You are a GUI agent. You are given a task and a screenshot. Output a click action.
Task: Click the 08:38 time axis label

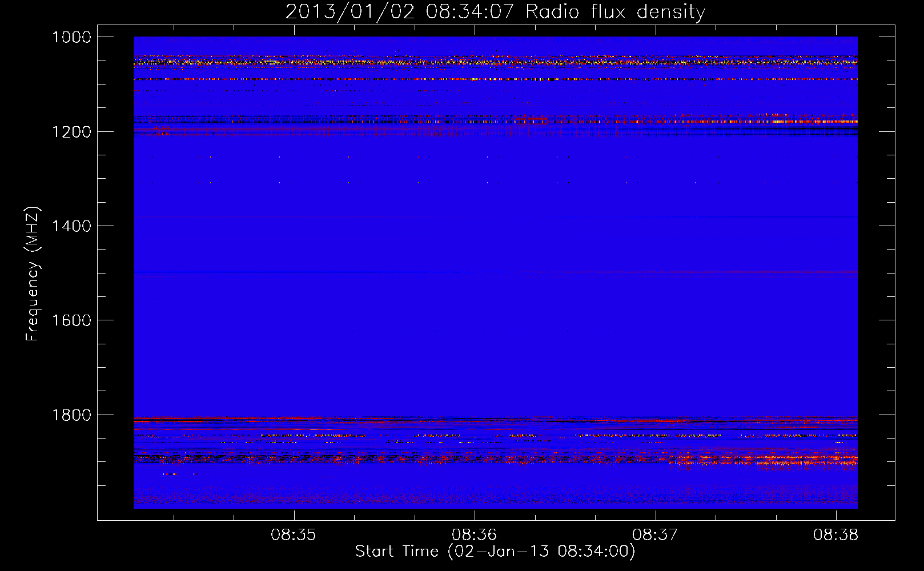(836, 534)
